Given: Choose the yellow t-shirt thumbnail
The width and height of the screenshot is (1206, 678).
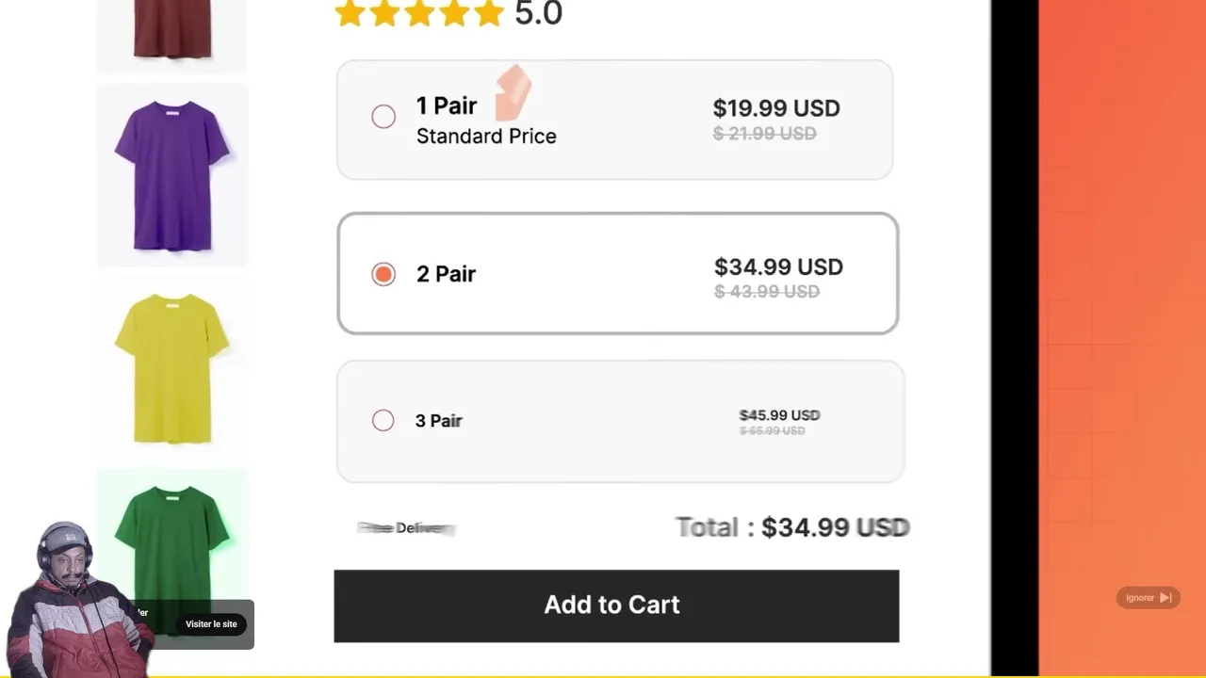Looking at the screenshot, I should tap(171, 367).
